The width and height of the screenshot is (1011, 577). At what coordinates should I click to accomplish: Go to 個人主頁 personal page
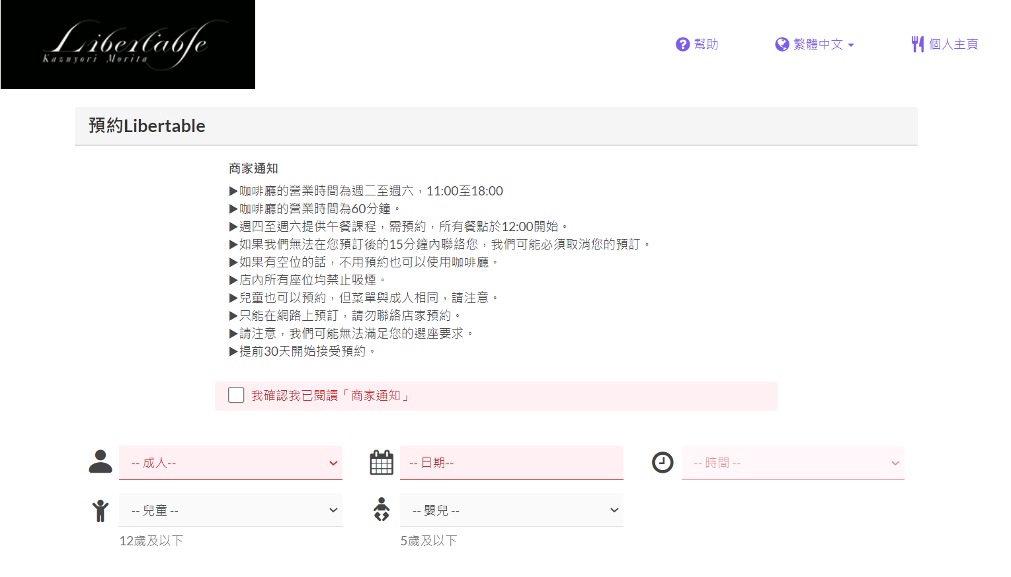coord(953,44)
